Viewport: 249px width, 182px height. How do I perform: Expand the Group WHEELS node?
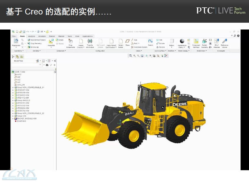[13, 100]
